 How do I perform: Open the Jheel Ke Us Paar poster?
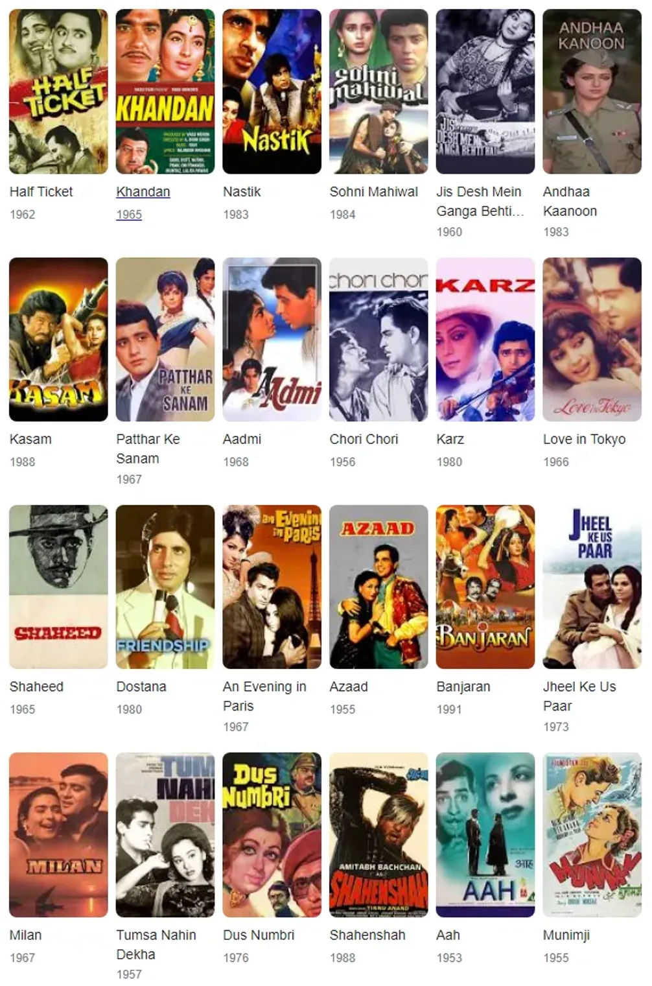pos(592,587)
